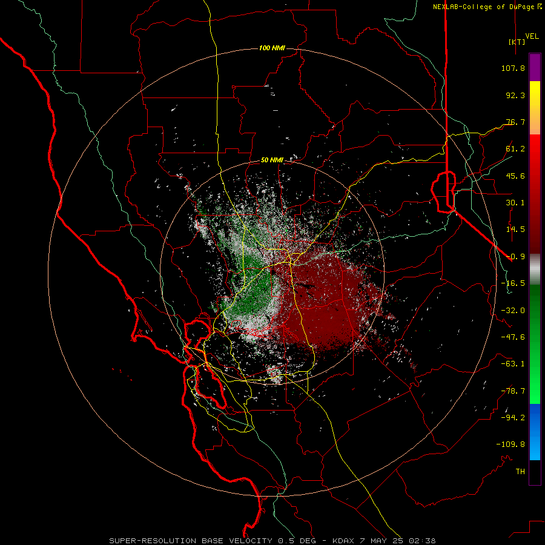Click the 50 NMI range ring label

(272, 160)
